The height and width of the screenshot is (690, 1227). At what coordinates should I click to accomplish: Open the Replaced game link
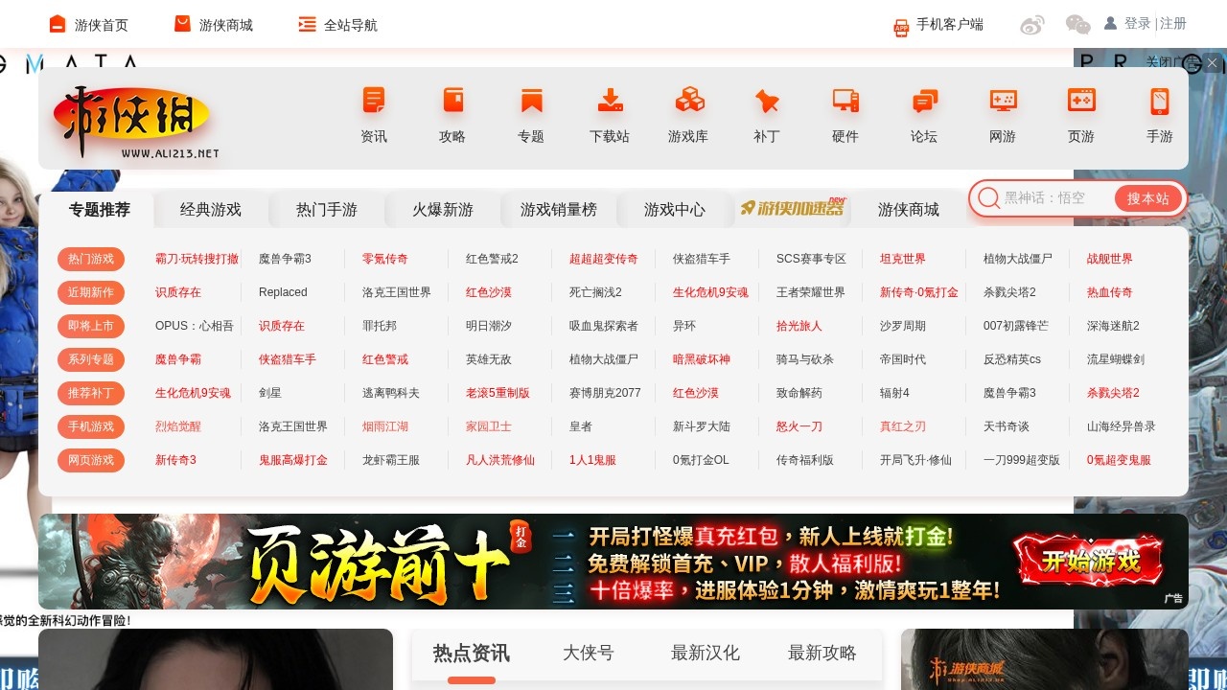pos(283,292)
